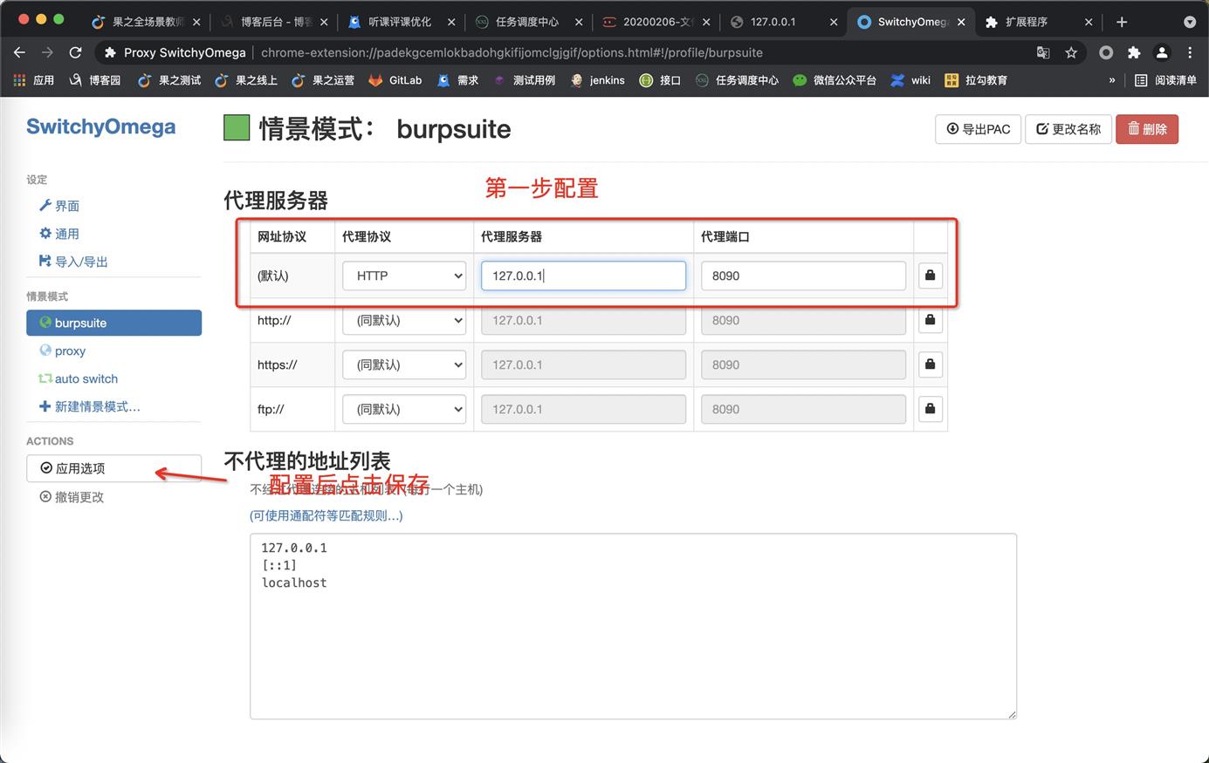
Task: Open the 微信公众平台 bookmark
Action: 835,80
